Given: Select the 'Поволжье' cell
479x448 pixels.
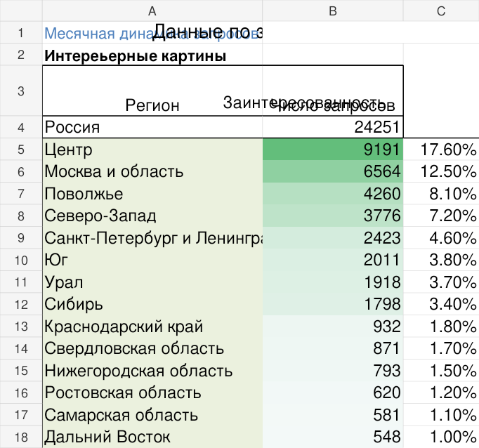Looking at the screenshot, I should pyautogui.click(x=152, y=193).
